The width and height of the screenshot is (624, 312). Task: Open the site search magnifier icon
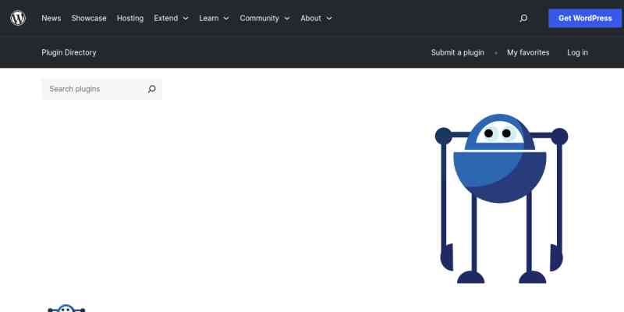point(523,18)
